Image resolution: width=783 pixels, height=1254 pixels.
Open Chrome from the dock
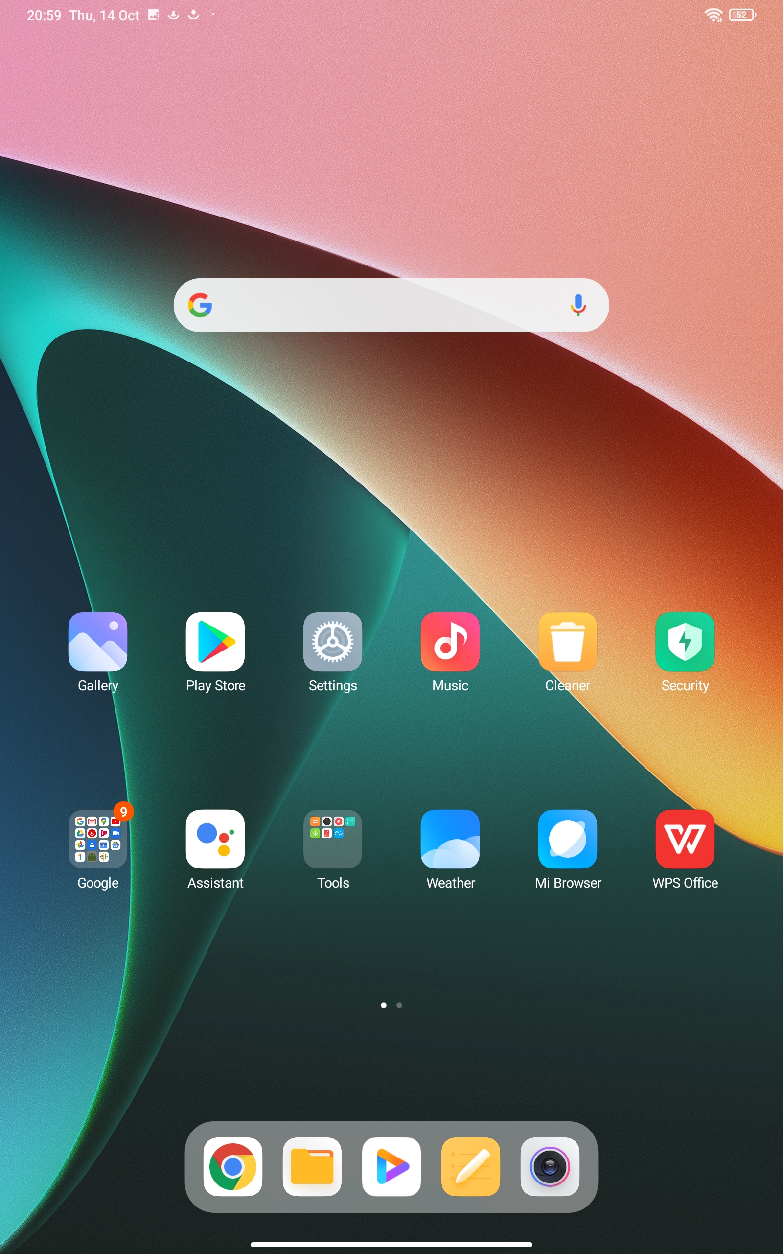click(232, 1166)
